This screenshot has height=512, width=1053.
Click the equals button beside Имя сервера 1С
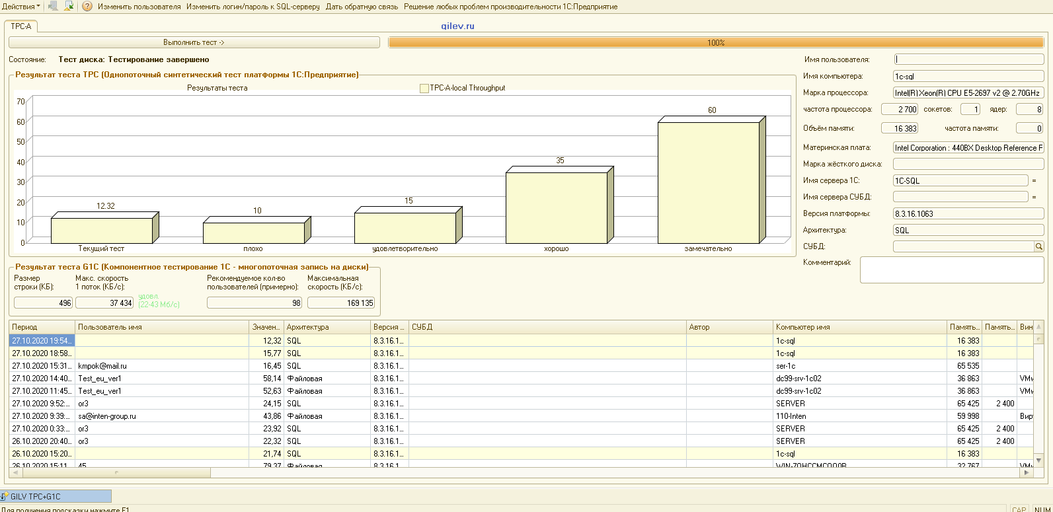click(x=1034, y=180)
